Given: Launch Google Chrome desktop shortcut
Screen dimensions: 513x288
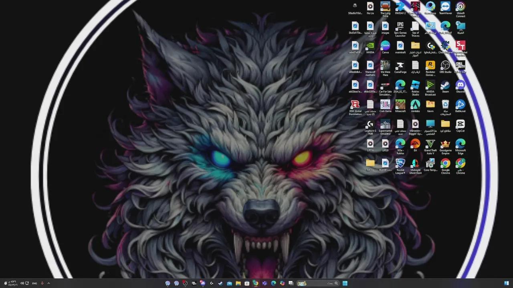Looking at the screenshot, I should point(445,166).
